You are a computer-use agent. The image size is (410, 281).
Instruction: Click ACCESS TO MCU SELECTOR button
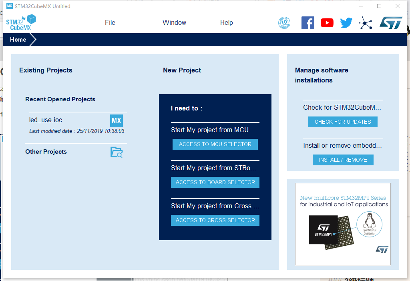coord(215,144)
